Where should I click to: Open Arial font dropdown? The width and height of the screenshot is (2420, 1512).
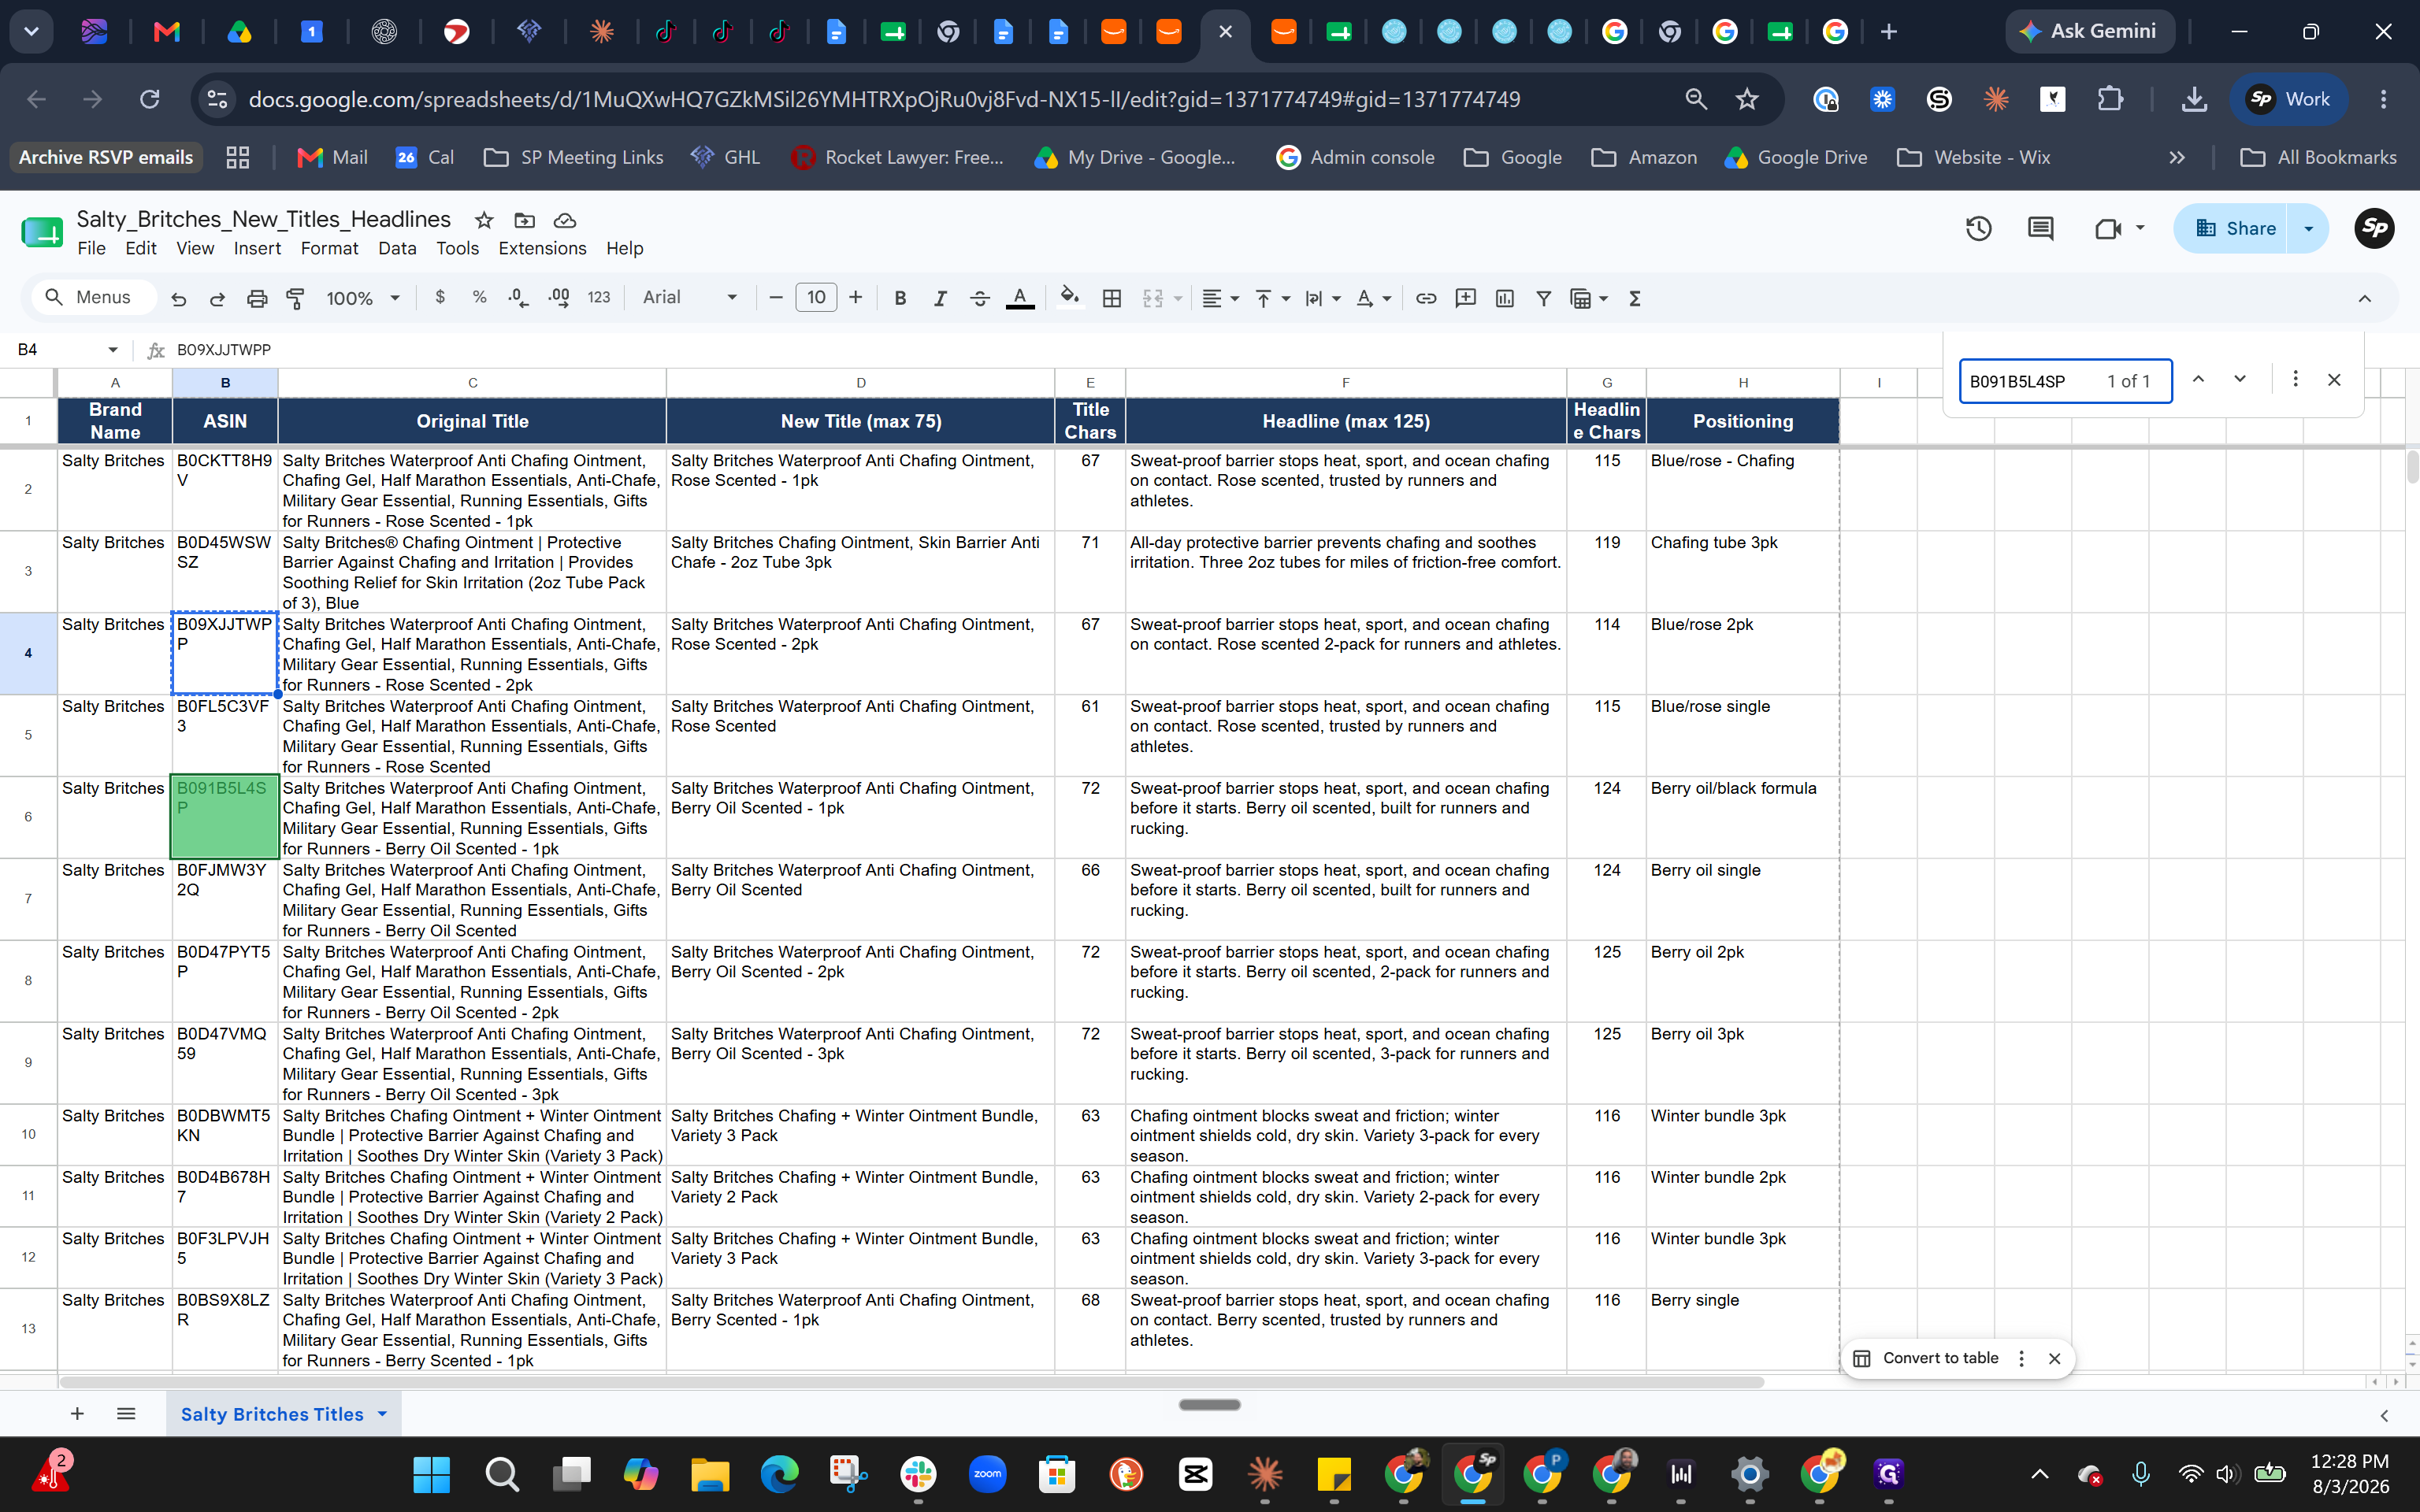690,298
